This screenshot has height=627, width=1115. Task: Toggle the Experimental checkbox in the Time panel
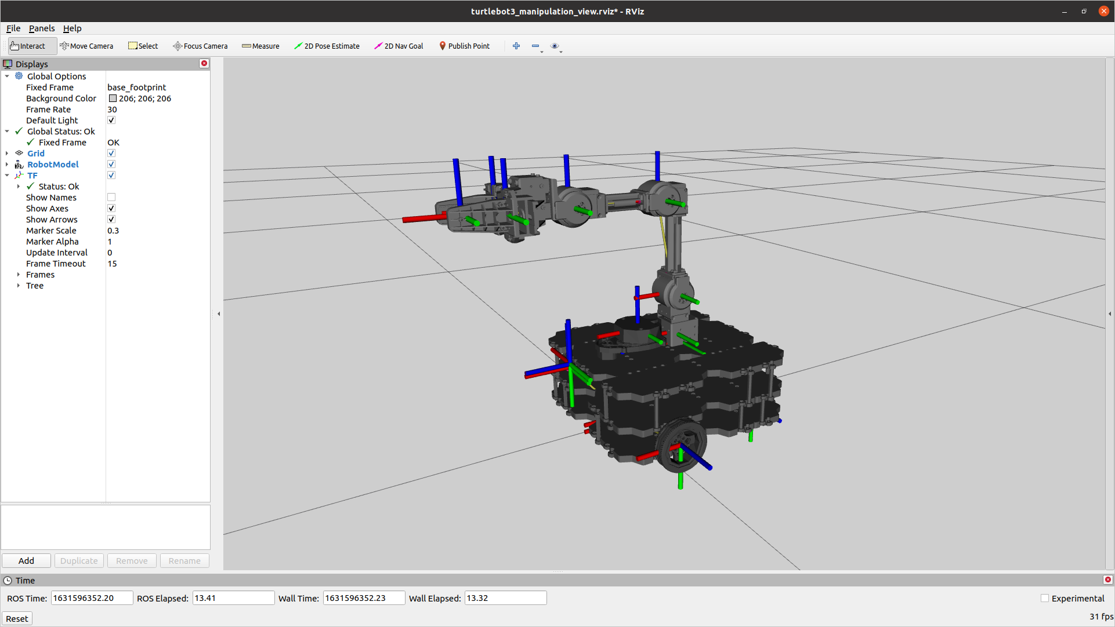pyautogui.click(x=1044, y=598)
